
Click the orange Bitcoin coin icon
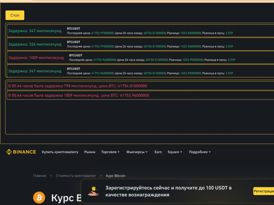[x=39, y=198]
